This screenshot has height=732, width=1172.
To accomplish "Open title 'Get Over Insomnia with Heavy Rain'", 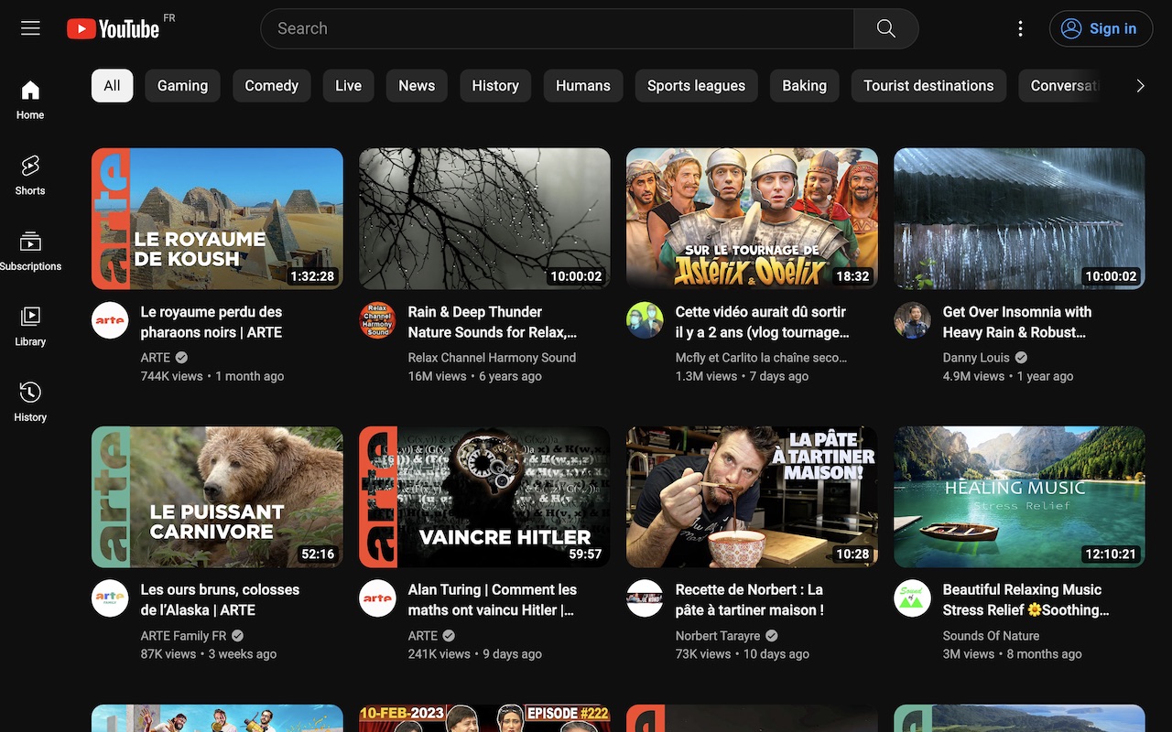I will click(x=1017, y=322).
